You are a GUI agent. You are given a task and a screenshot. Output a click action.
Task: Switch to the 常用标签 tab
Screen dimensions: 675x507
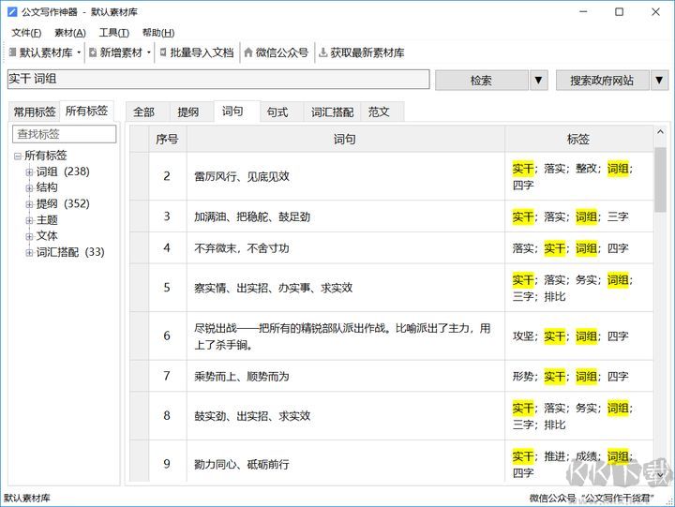[34, 112]
